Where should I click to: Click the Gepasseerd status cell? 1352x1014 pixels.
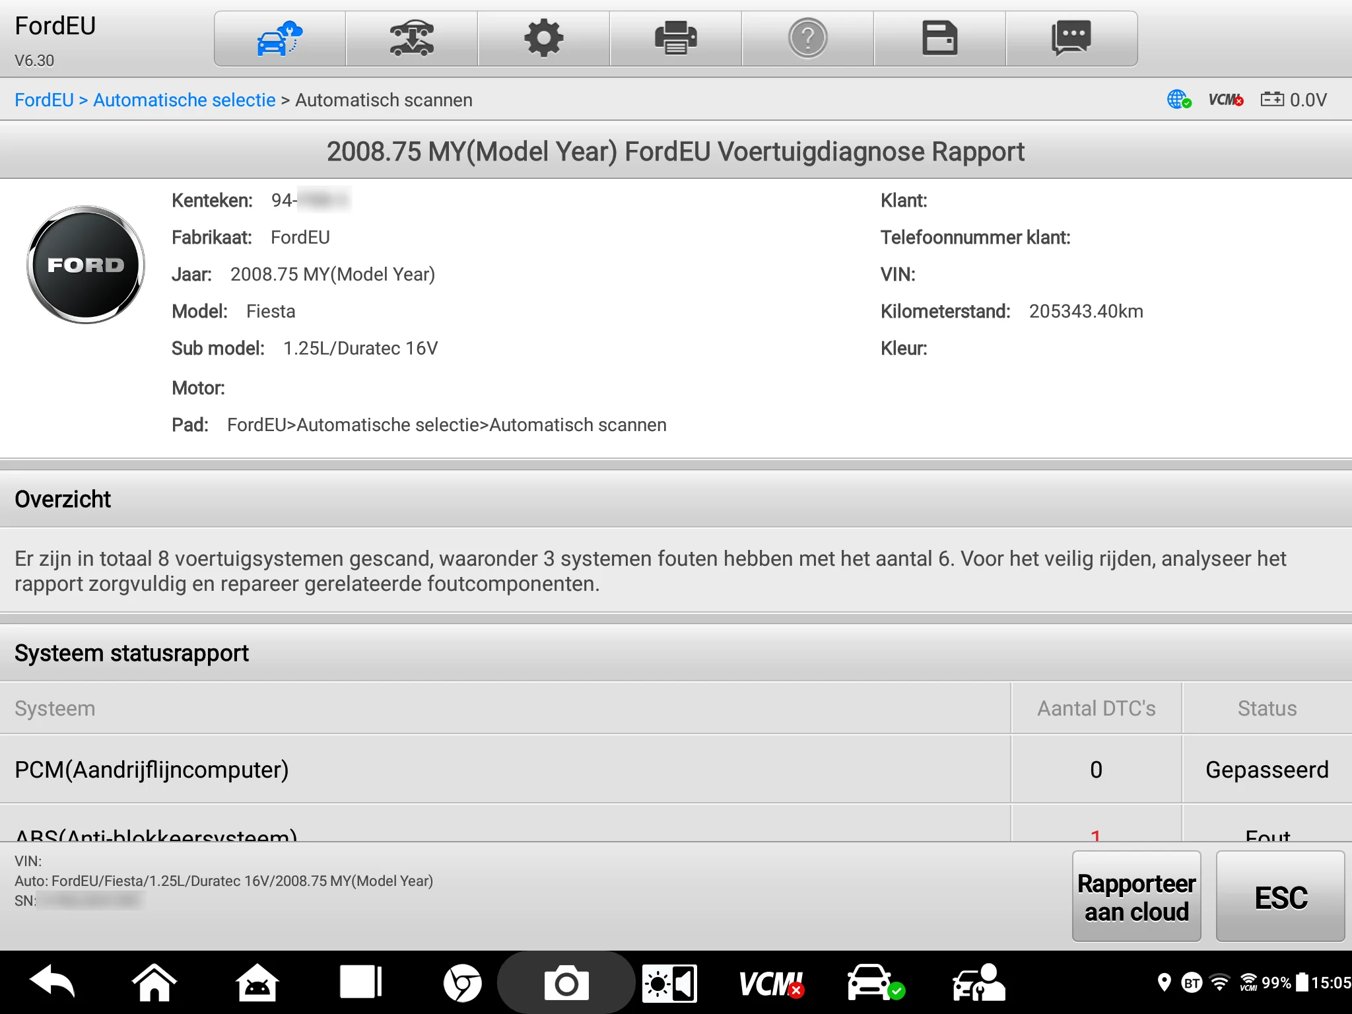pos(1267,770)
